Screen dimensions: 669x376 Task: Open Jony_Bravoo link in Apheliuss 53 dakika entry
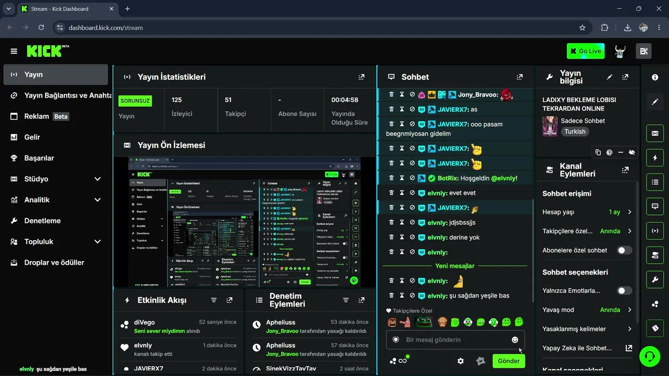point(282,331)
